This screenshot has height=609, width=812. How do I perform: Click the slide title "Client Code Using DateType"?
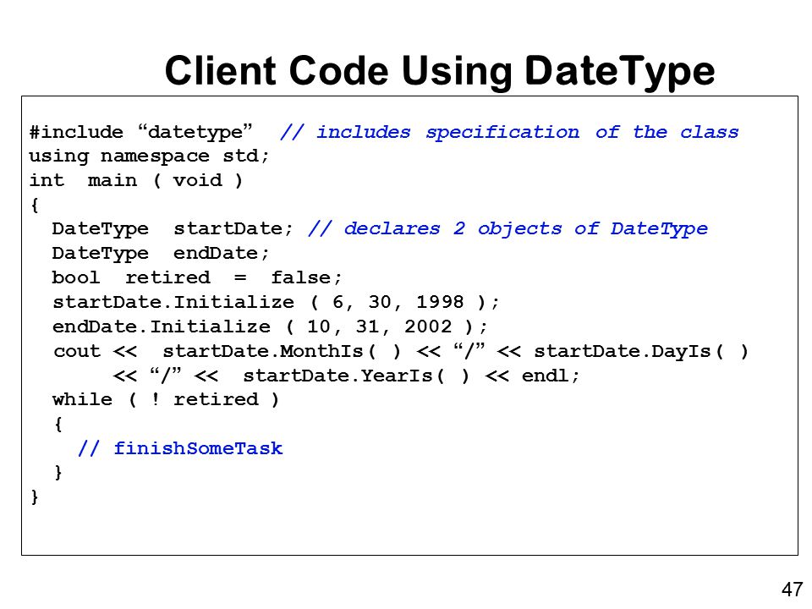click(440, 72)
